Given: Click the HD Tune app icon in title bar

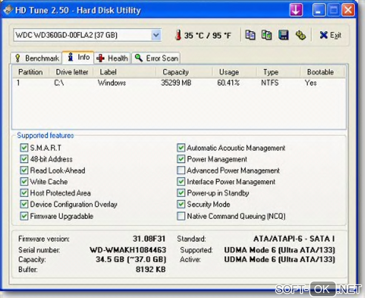Looking at the screenshot, I should pos(8,10).
